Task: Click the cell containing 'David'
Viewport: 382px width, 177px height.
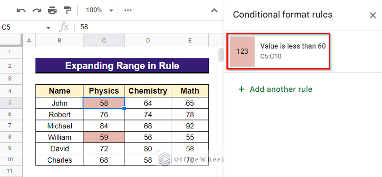Action: 59,148
